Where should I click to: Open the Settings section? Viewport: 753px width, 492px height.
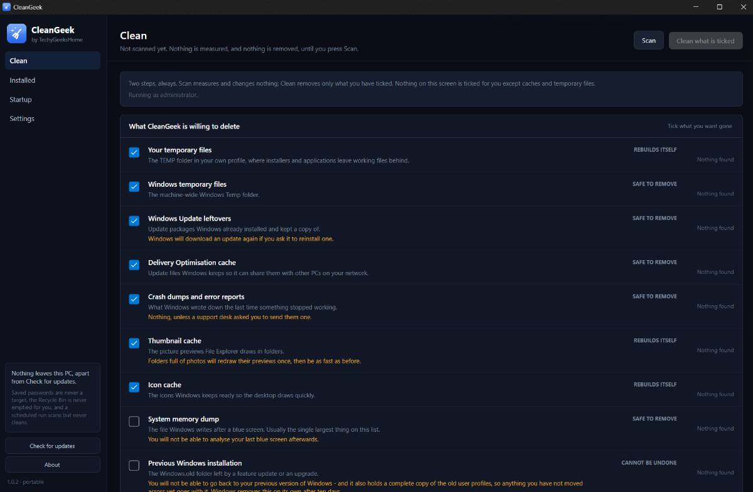point(53,118)
